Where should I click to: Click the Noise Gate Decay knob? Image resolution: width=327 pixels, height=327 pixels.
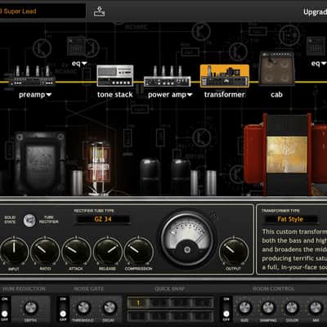(109, 307)
